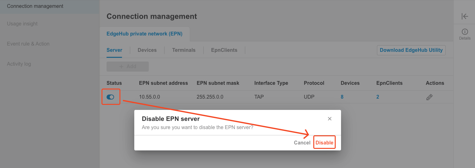
Task: Switch to the Devices tab
Action: click(x=147, y=50)
